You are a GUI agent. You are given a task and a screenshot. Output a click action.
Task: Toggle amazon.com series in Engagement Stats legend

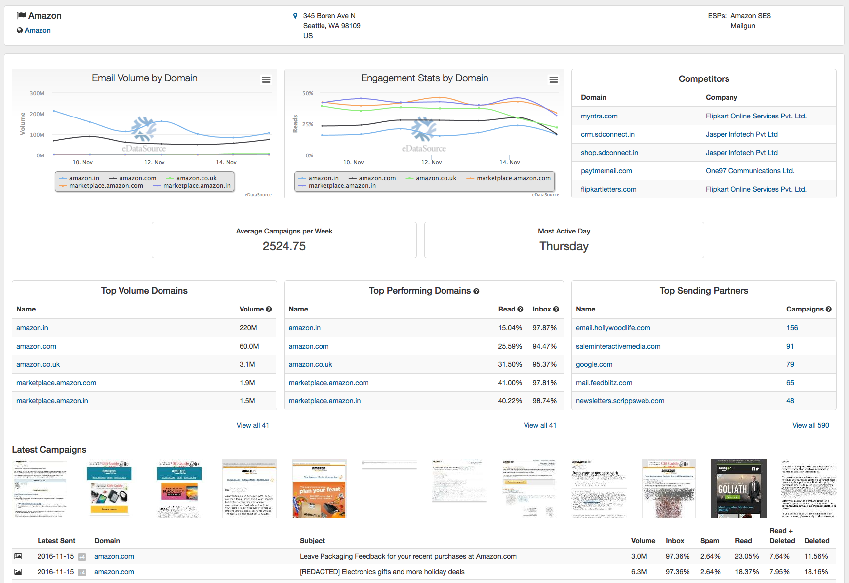pos(372,178)
